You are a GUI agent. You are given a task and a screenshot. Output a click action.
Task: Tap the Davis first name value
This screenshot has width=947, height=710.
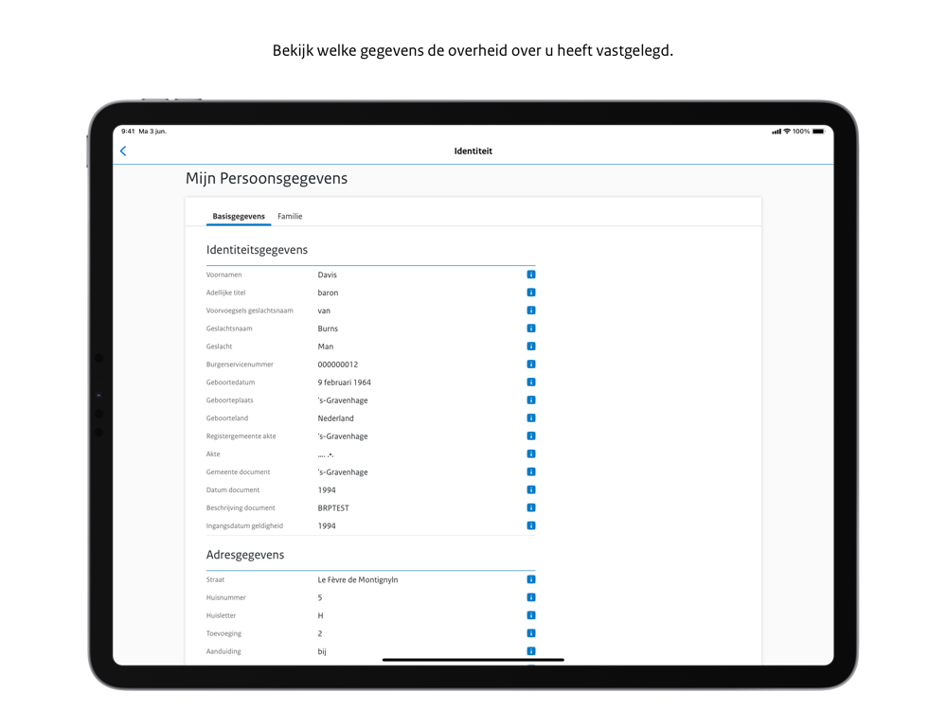click(x=328, y=275)
